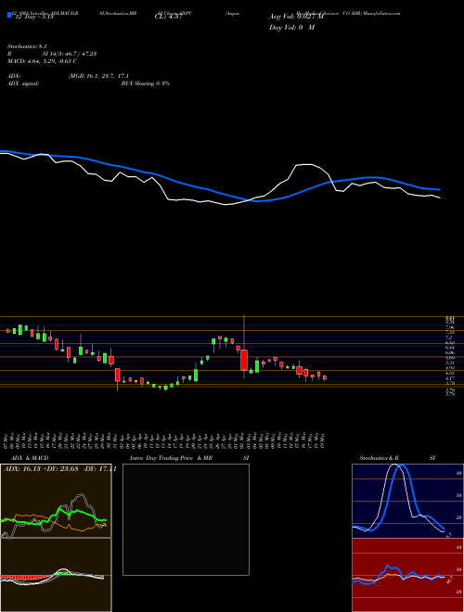Click the 'BUY Slowing @ 5%' signal text
This screenshot has height=612, width=464.
(146, 83)
